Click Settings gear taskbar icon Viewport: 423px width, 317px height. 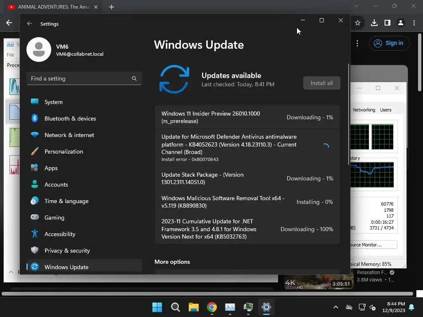click(x=266, y=307)
